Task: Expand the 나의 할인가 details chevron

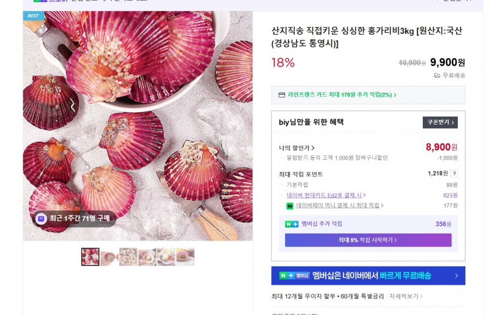Action: pos(313,148)
